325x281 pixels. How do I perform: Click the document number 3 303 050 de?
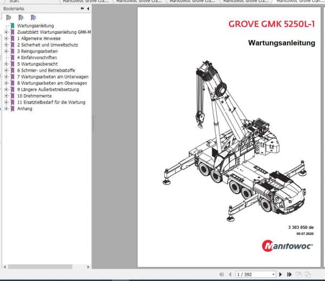(301, 227)
